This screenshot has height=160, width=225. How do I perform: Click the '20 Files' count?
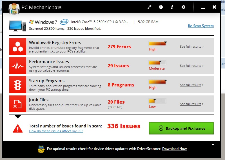116,102
